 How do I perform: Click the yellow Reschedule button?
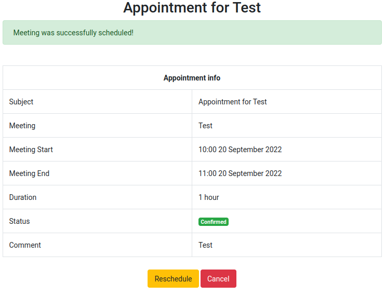point(173,279)
